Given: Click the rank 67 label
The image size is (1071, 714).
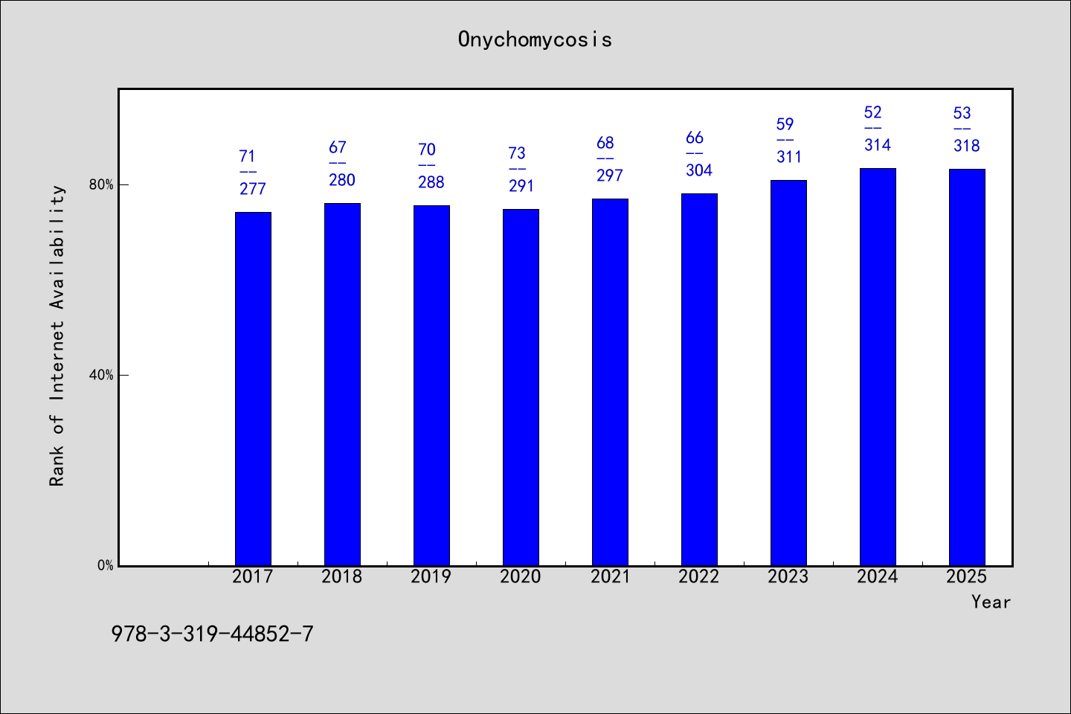Looking at the screenshot, I should (338, 147).
